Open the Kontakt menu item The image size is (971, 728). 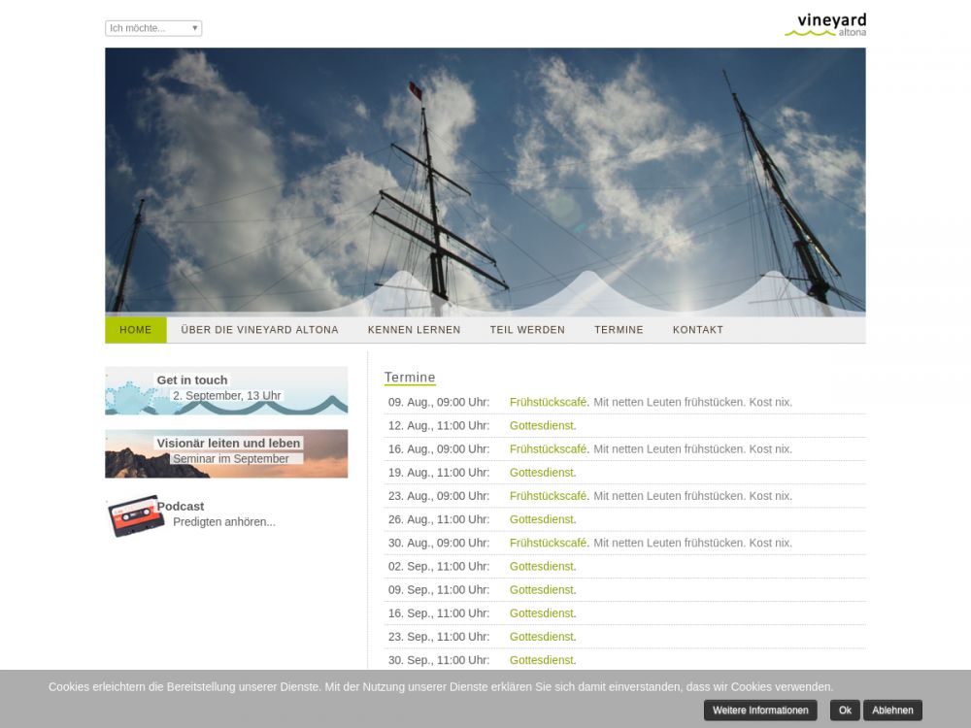tap(697, 330)
